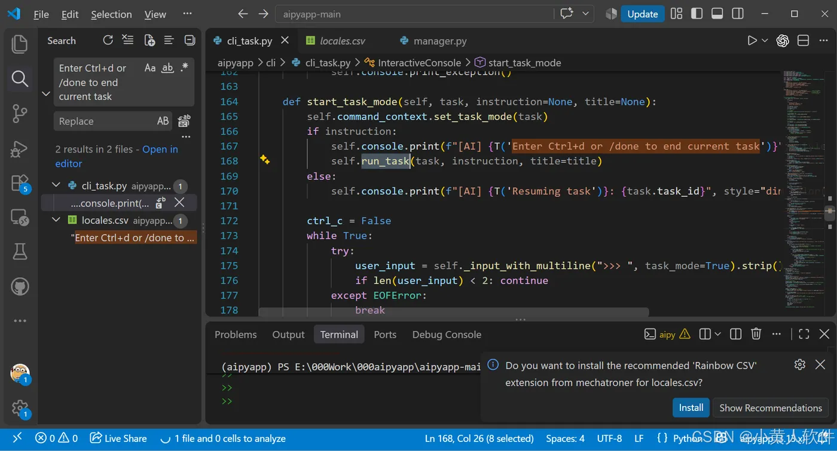
Task: Toggle primary side bar visibility
Action: click(697, 14)
